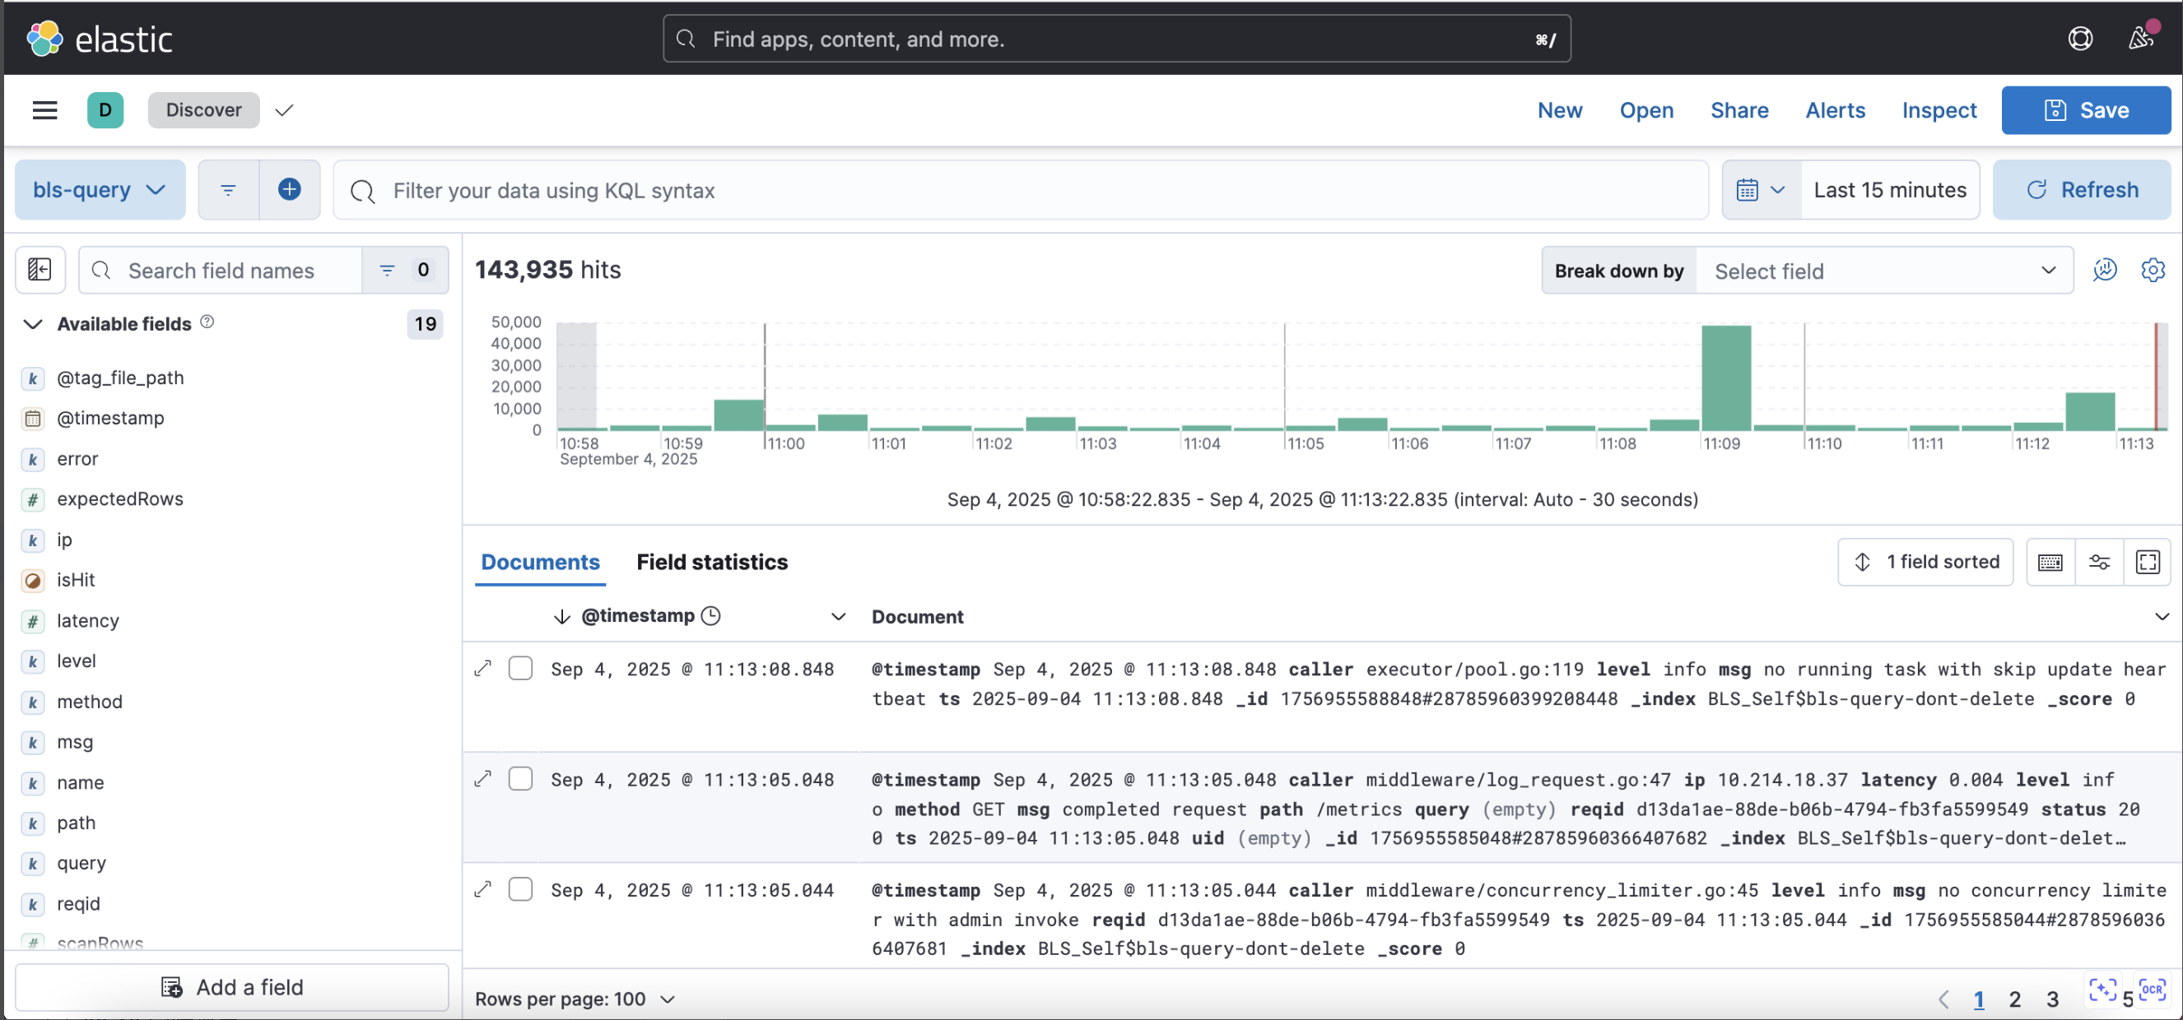This screenshot has width=2183, height=1020.
Task: Click the 11:12:30 histogram bar
Action: (2090, 411)
